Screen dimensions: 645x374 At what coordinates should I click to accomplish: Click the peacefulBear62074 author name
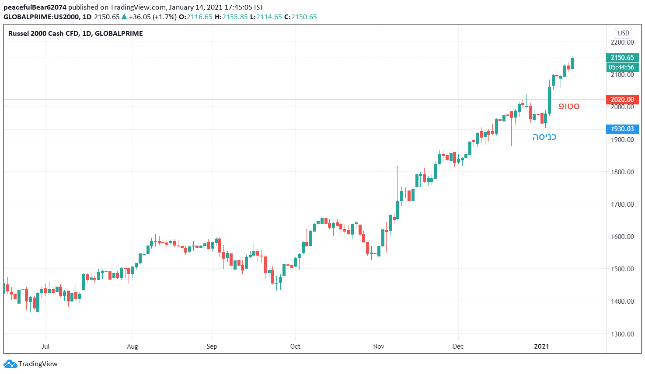(35, 7)
